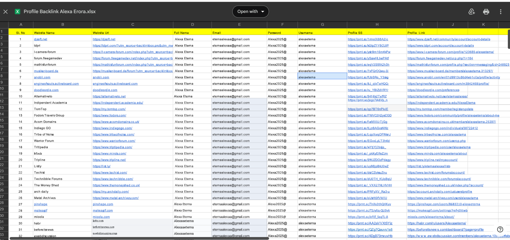Open the independent.academia.edu URL link
Viewport: 510px width, 240px height.
coord(118,103)
